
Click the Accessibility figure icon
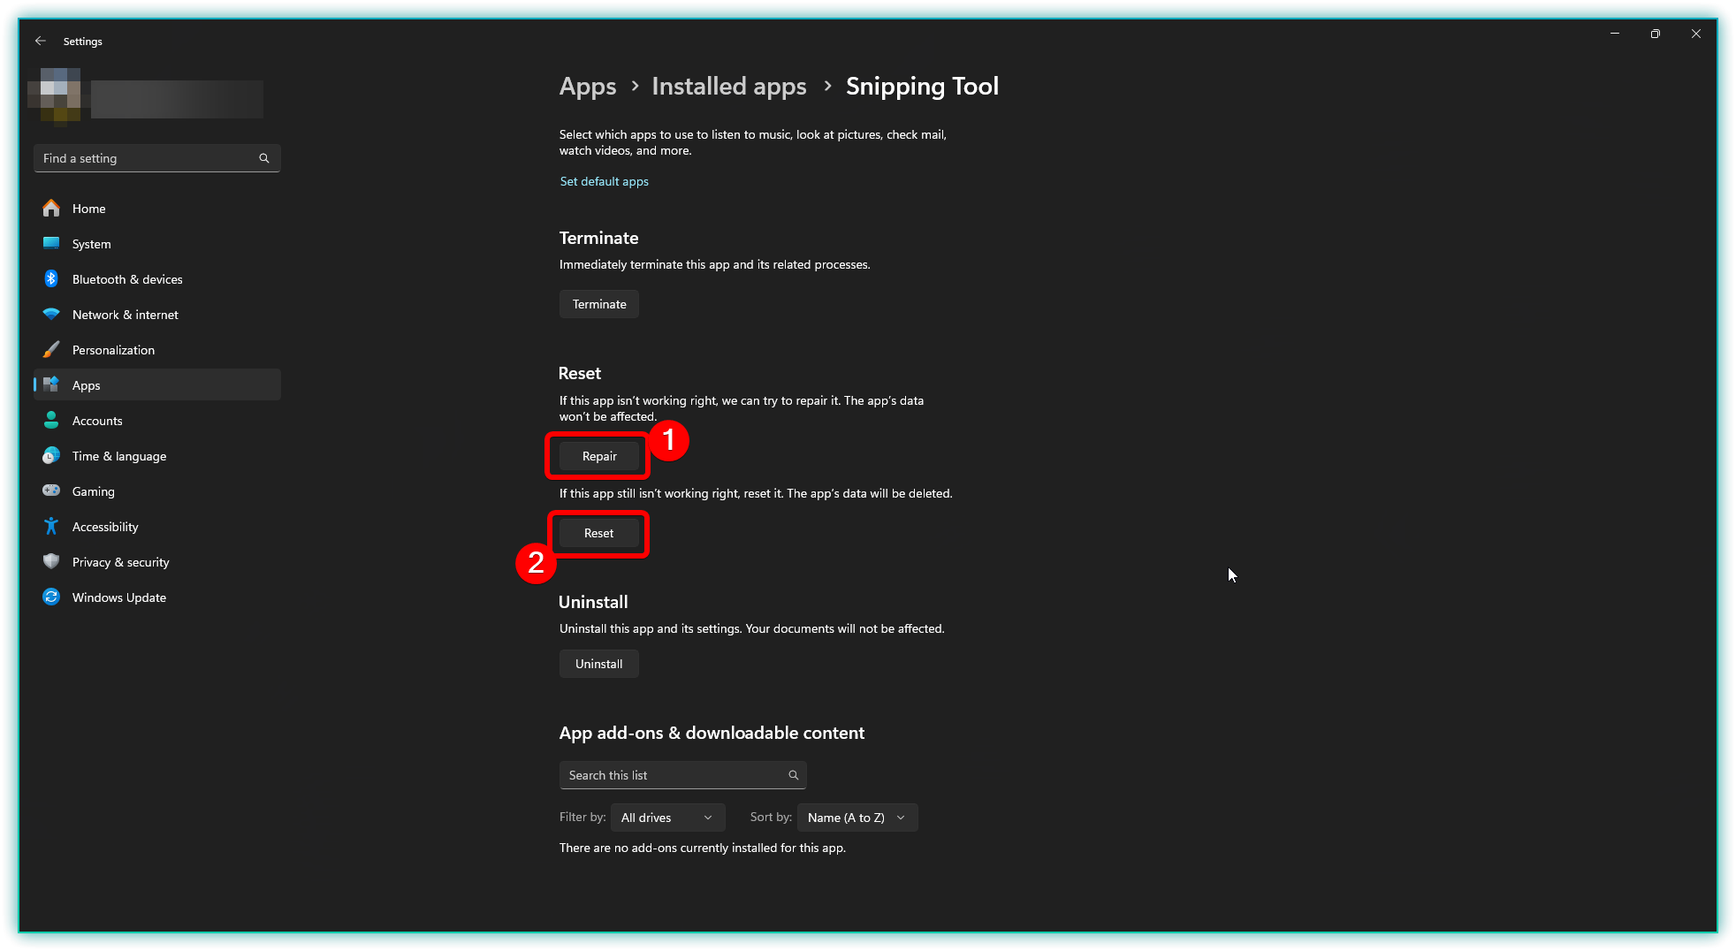point(51,527)
